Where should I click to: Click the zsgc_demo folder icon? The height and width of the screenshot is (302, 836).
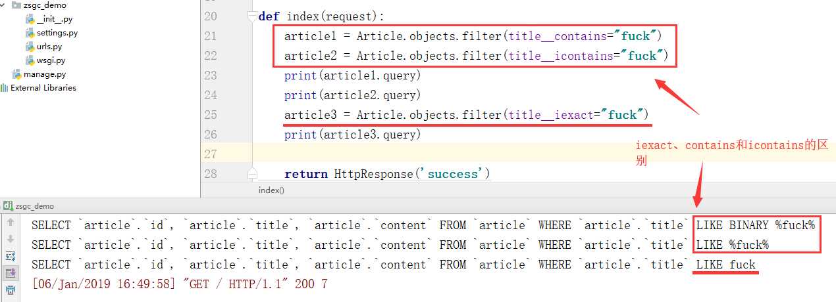(x=17, y=5)
